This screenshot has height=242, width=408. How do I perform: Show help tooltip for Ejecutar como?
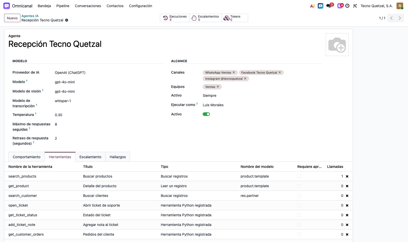pyautogui.click(x=197, y=104)
